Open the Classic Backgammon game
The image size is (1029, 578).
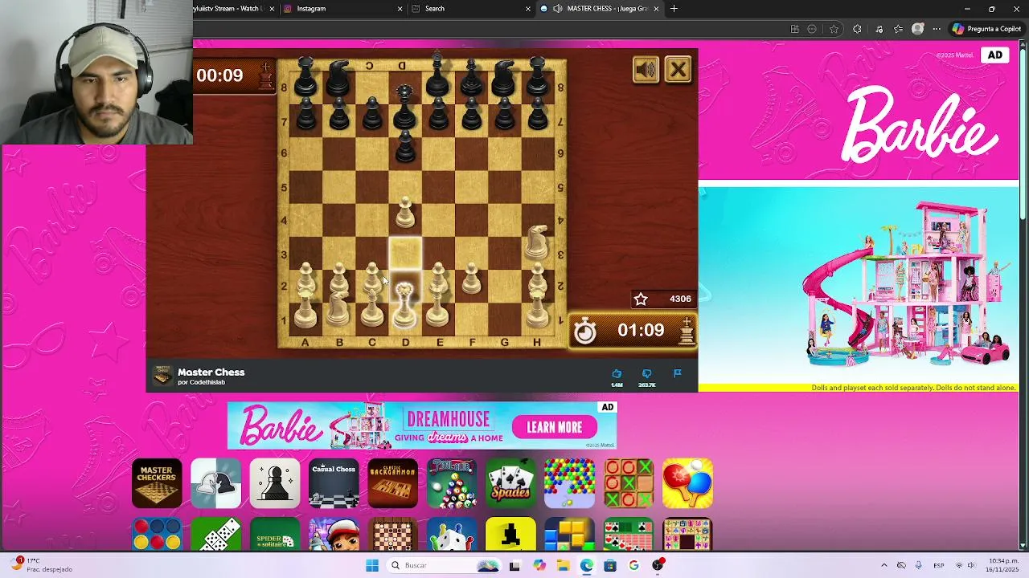tap(392, 483)
